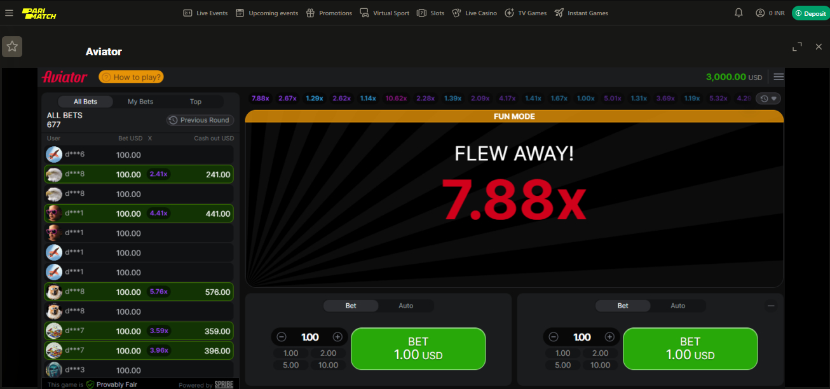The height and width of the screenshot is (389, 830).
Task: Increase left panel bet amount
Action: 337,337
